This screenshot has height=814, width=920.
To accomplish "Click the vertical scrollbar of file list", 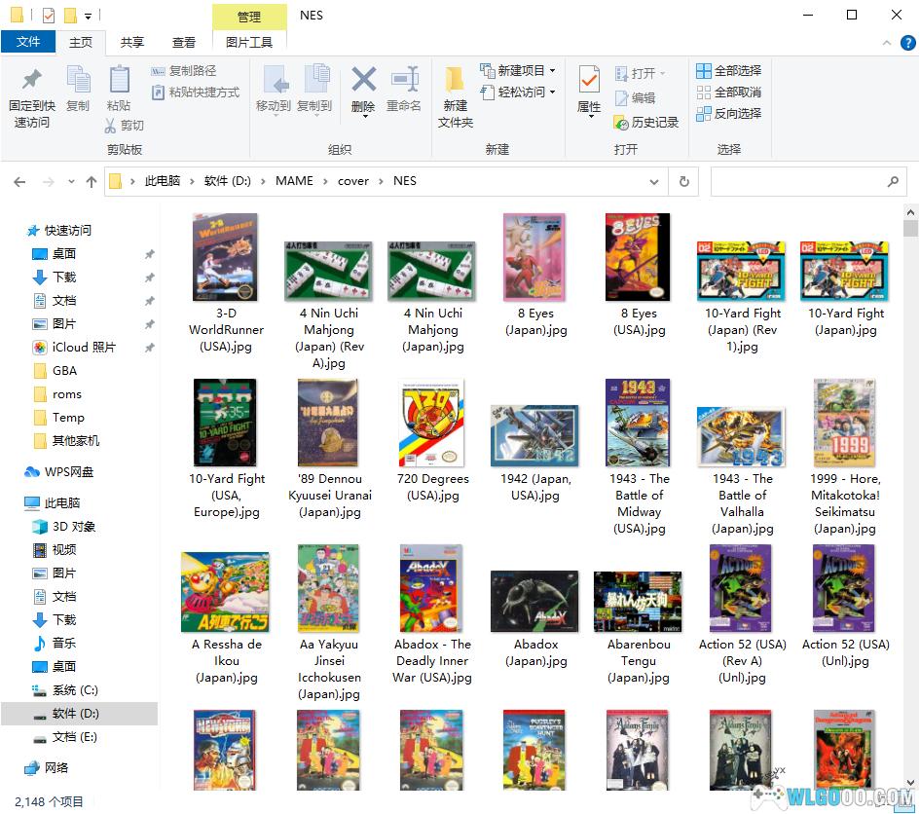I will pos(910,487).
